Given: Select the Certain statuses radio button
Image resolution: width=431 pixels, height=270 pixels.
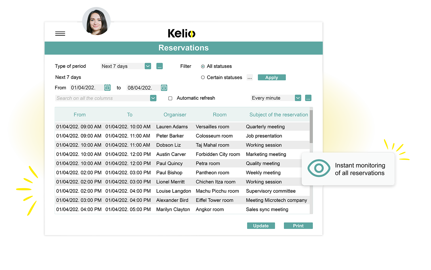Looking at the screenshot, I should (x=203, y=77).
